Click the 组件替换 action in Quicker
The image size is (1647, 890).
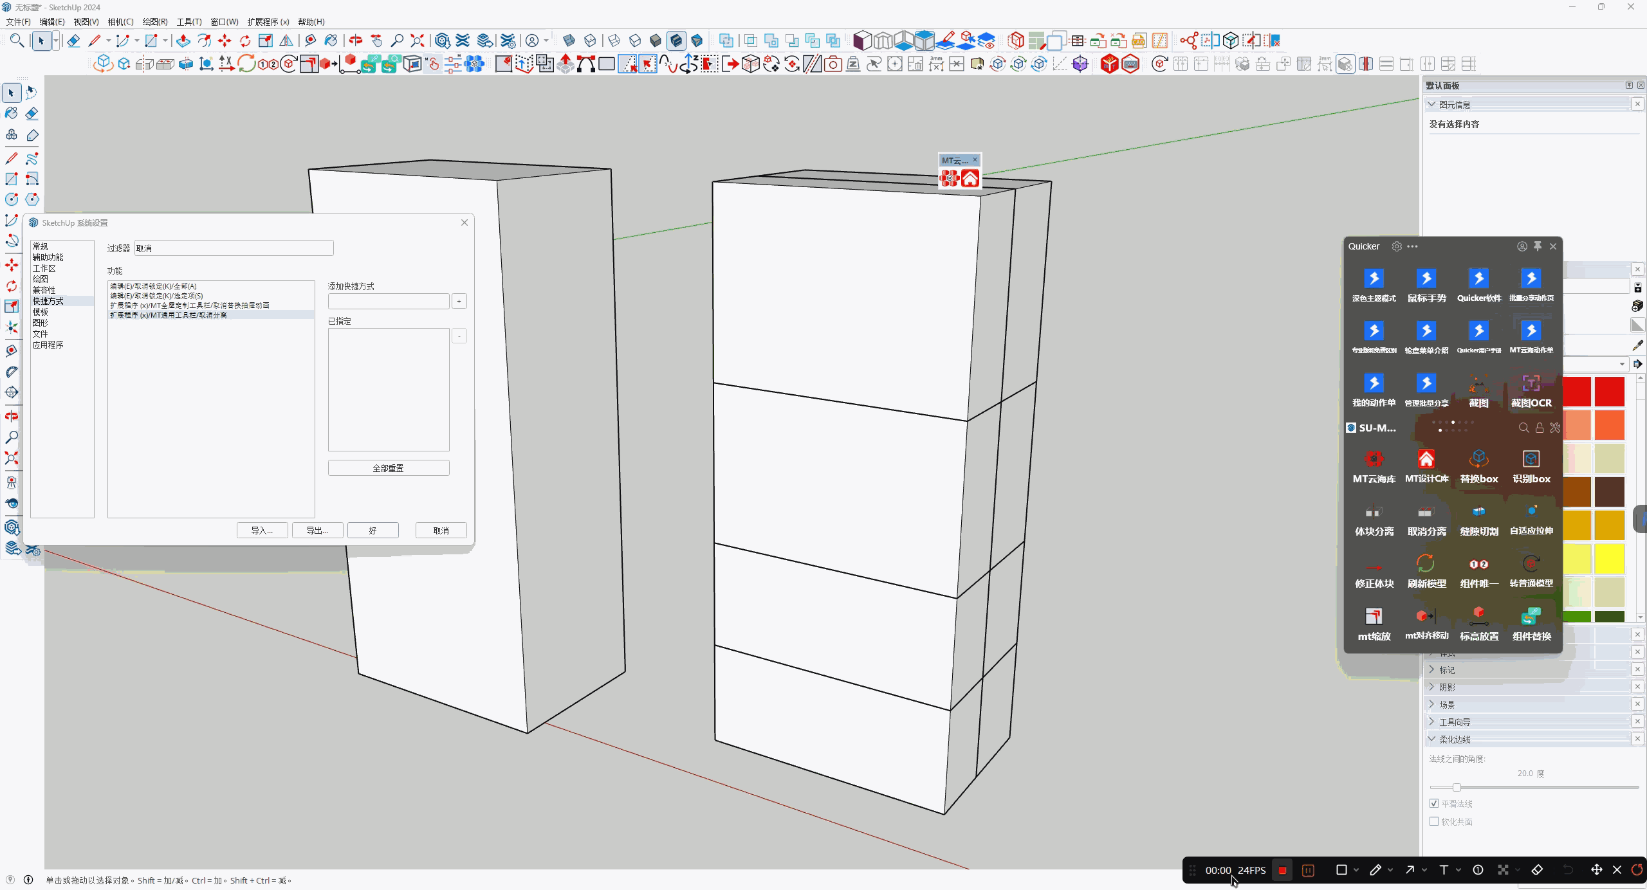[1531, 625]
